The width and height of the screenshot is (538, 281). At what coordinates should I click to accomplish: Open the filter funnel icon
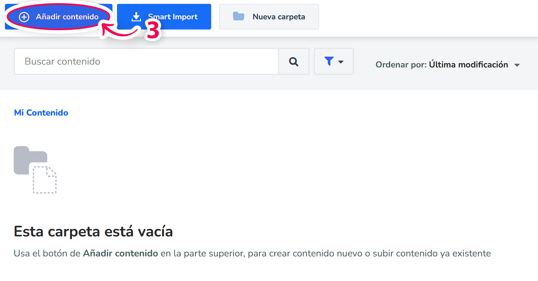(329, 61)
